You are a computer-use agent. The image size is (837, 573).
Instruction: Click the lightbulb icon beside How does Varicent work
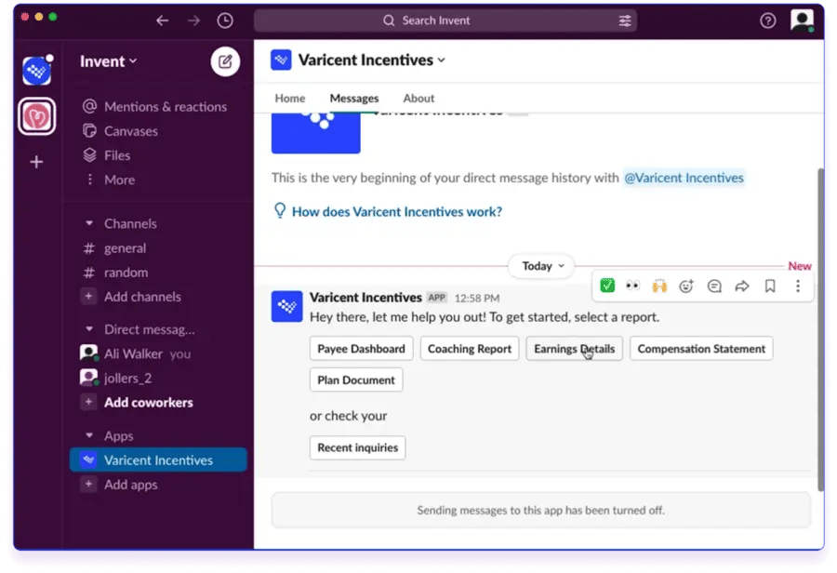click(x=280, y=210)
